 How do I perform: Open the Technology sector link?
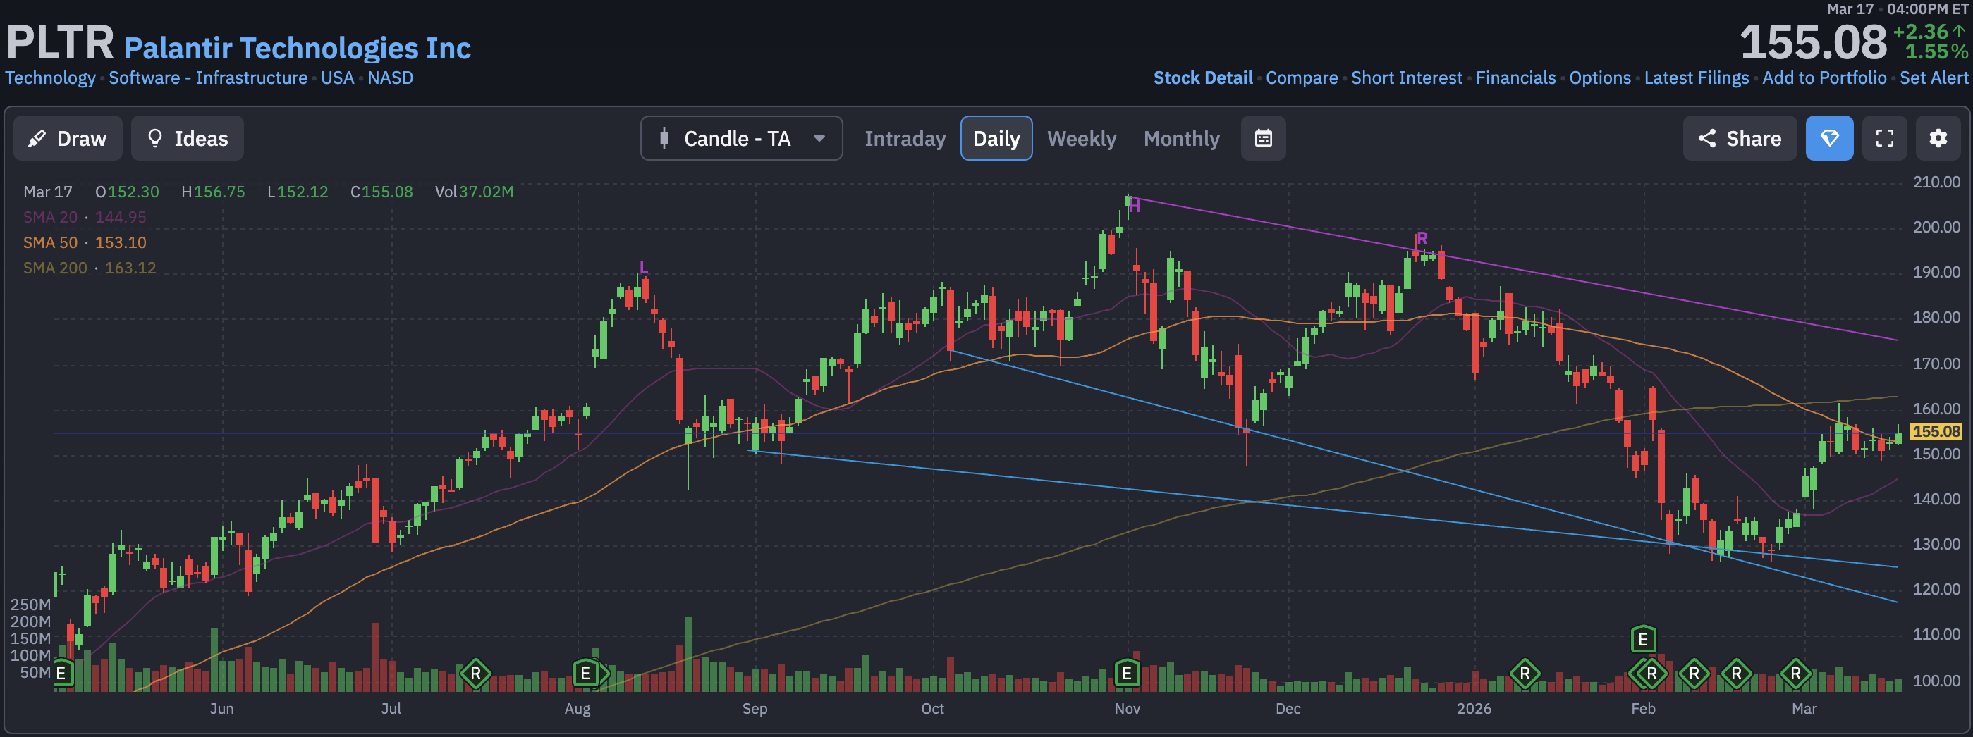(x=51, y=78)
